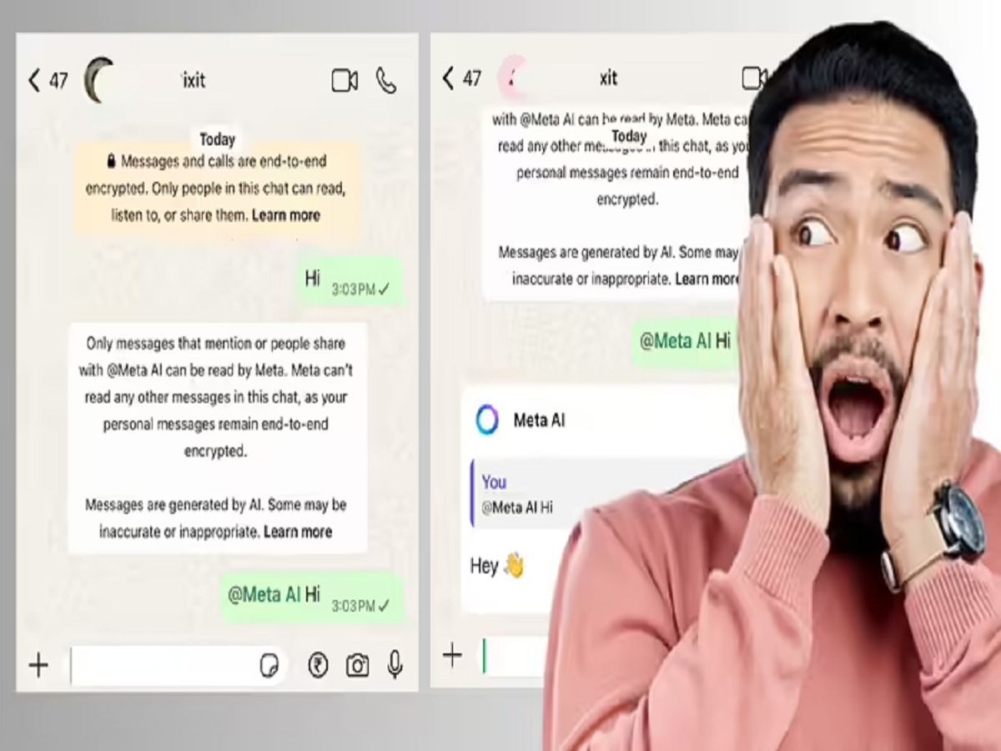Open the moon profile picture in left chat
This screenshot has width=1001, height=751.
click(x=99, y=80)
